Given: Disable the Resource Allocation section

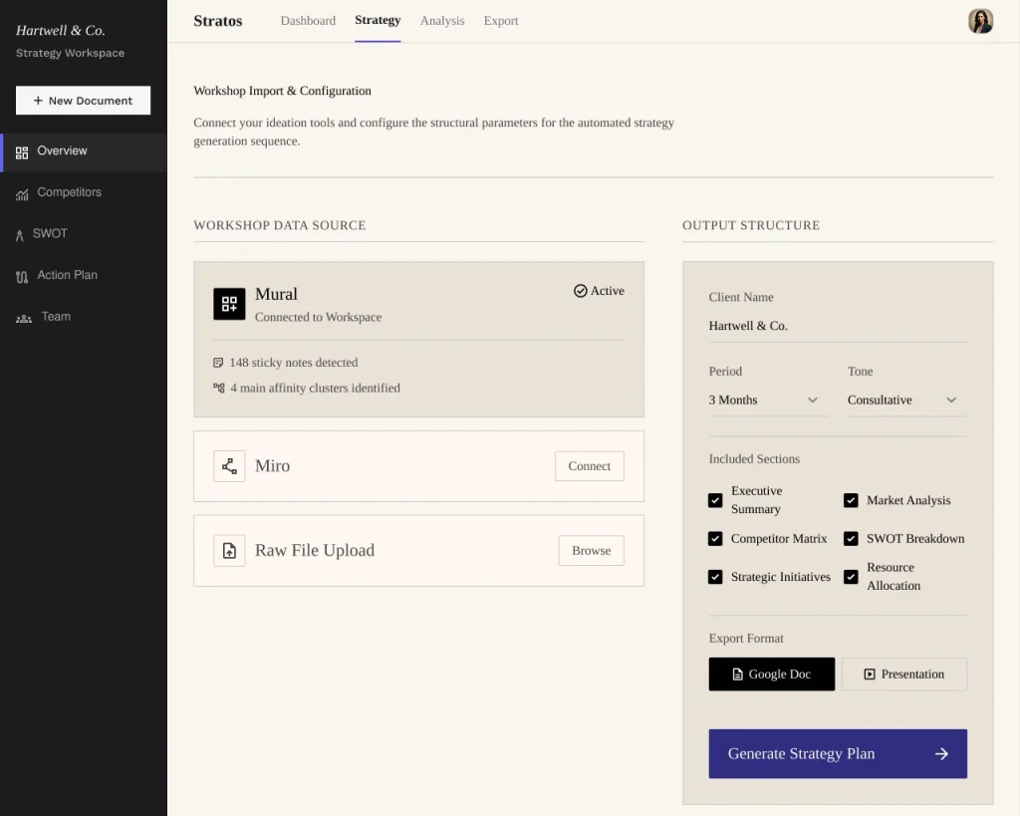Looking at the screenshot, I should pyautogui.click(x=851, y=577).
